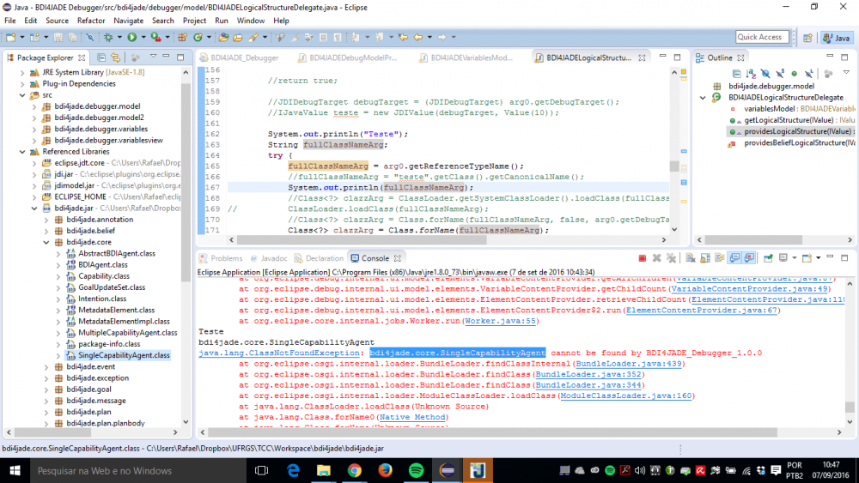Expand the bdi4jade.event package node
The image size is (859, 483).
point(46,366)
